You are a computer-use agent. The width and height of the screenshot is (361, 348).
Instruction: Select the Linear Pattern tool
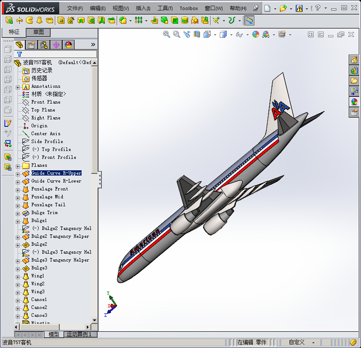point(139,21)
